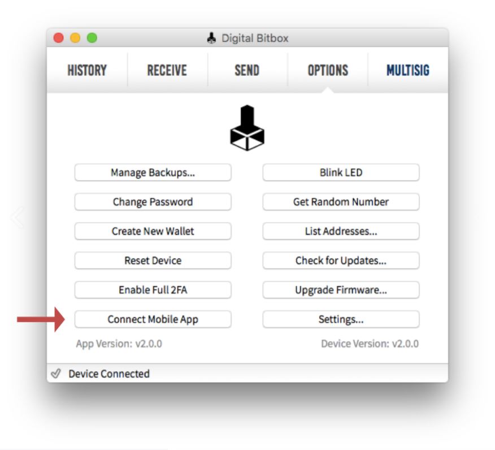Click the Device Connected status text

point(109,374)
